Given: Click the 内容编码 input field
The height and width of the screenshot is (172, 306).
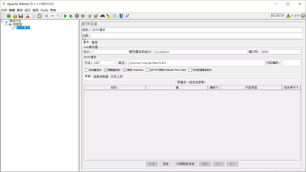Looking at the screenshot, I should click(x=291, y=63).
